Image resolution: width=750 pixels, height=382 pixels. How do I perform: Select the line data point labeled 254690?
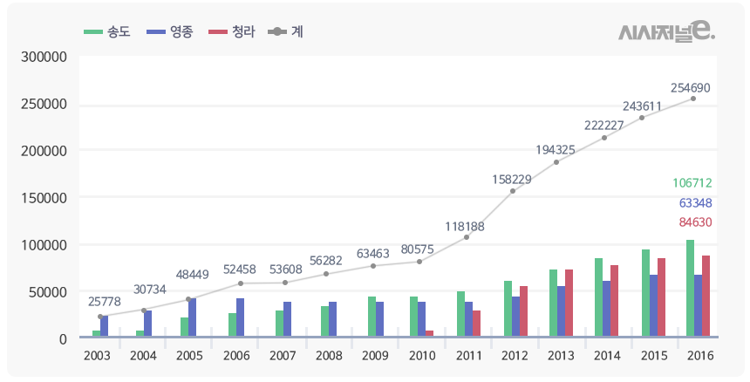(x=693, y=99)
